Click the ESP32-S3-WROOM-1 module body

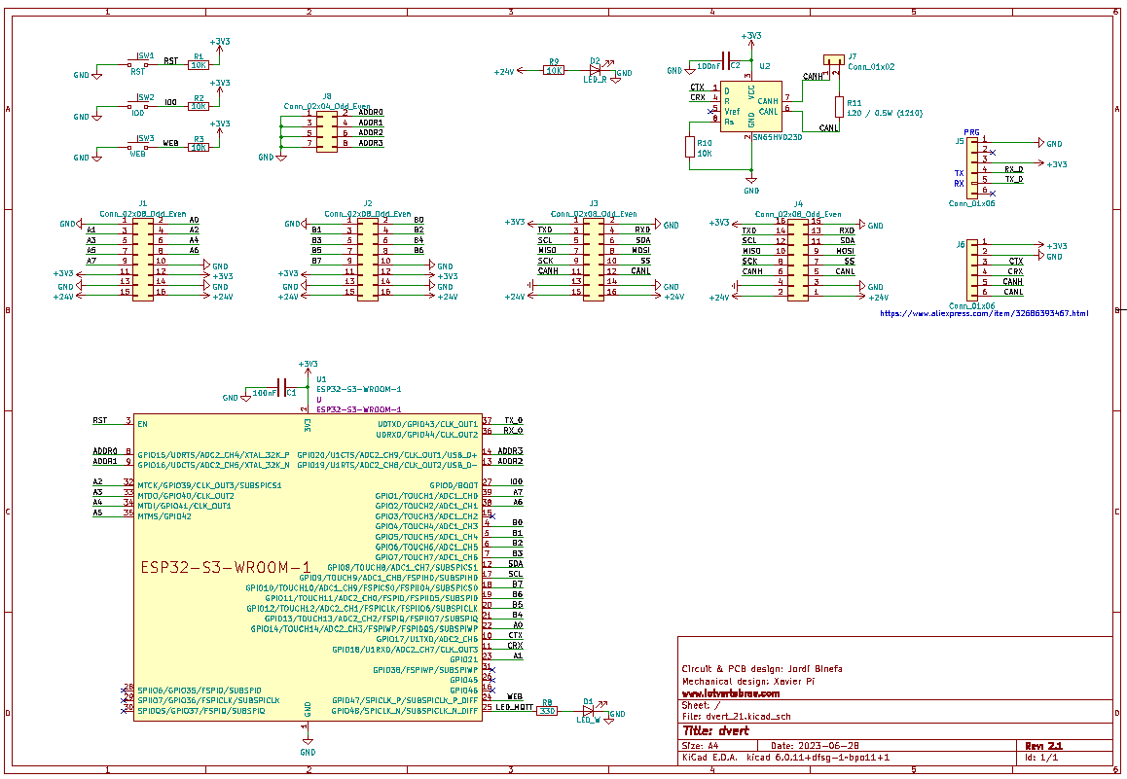(x=308, y=567)
